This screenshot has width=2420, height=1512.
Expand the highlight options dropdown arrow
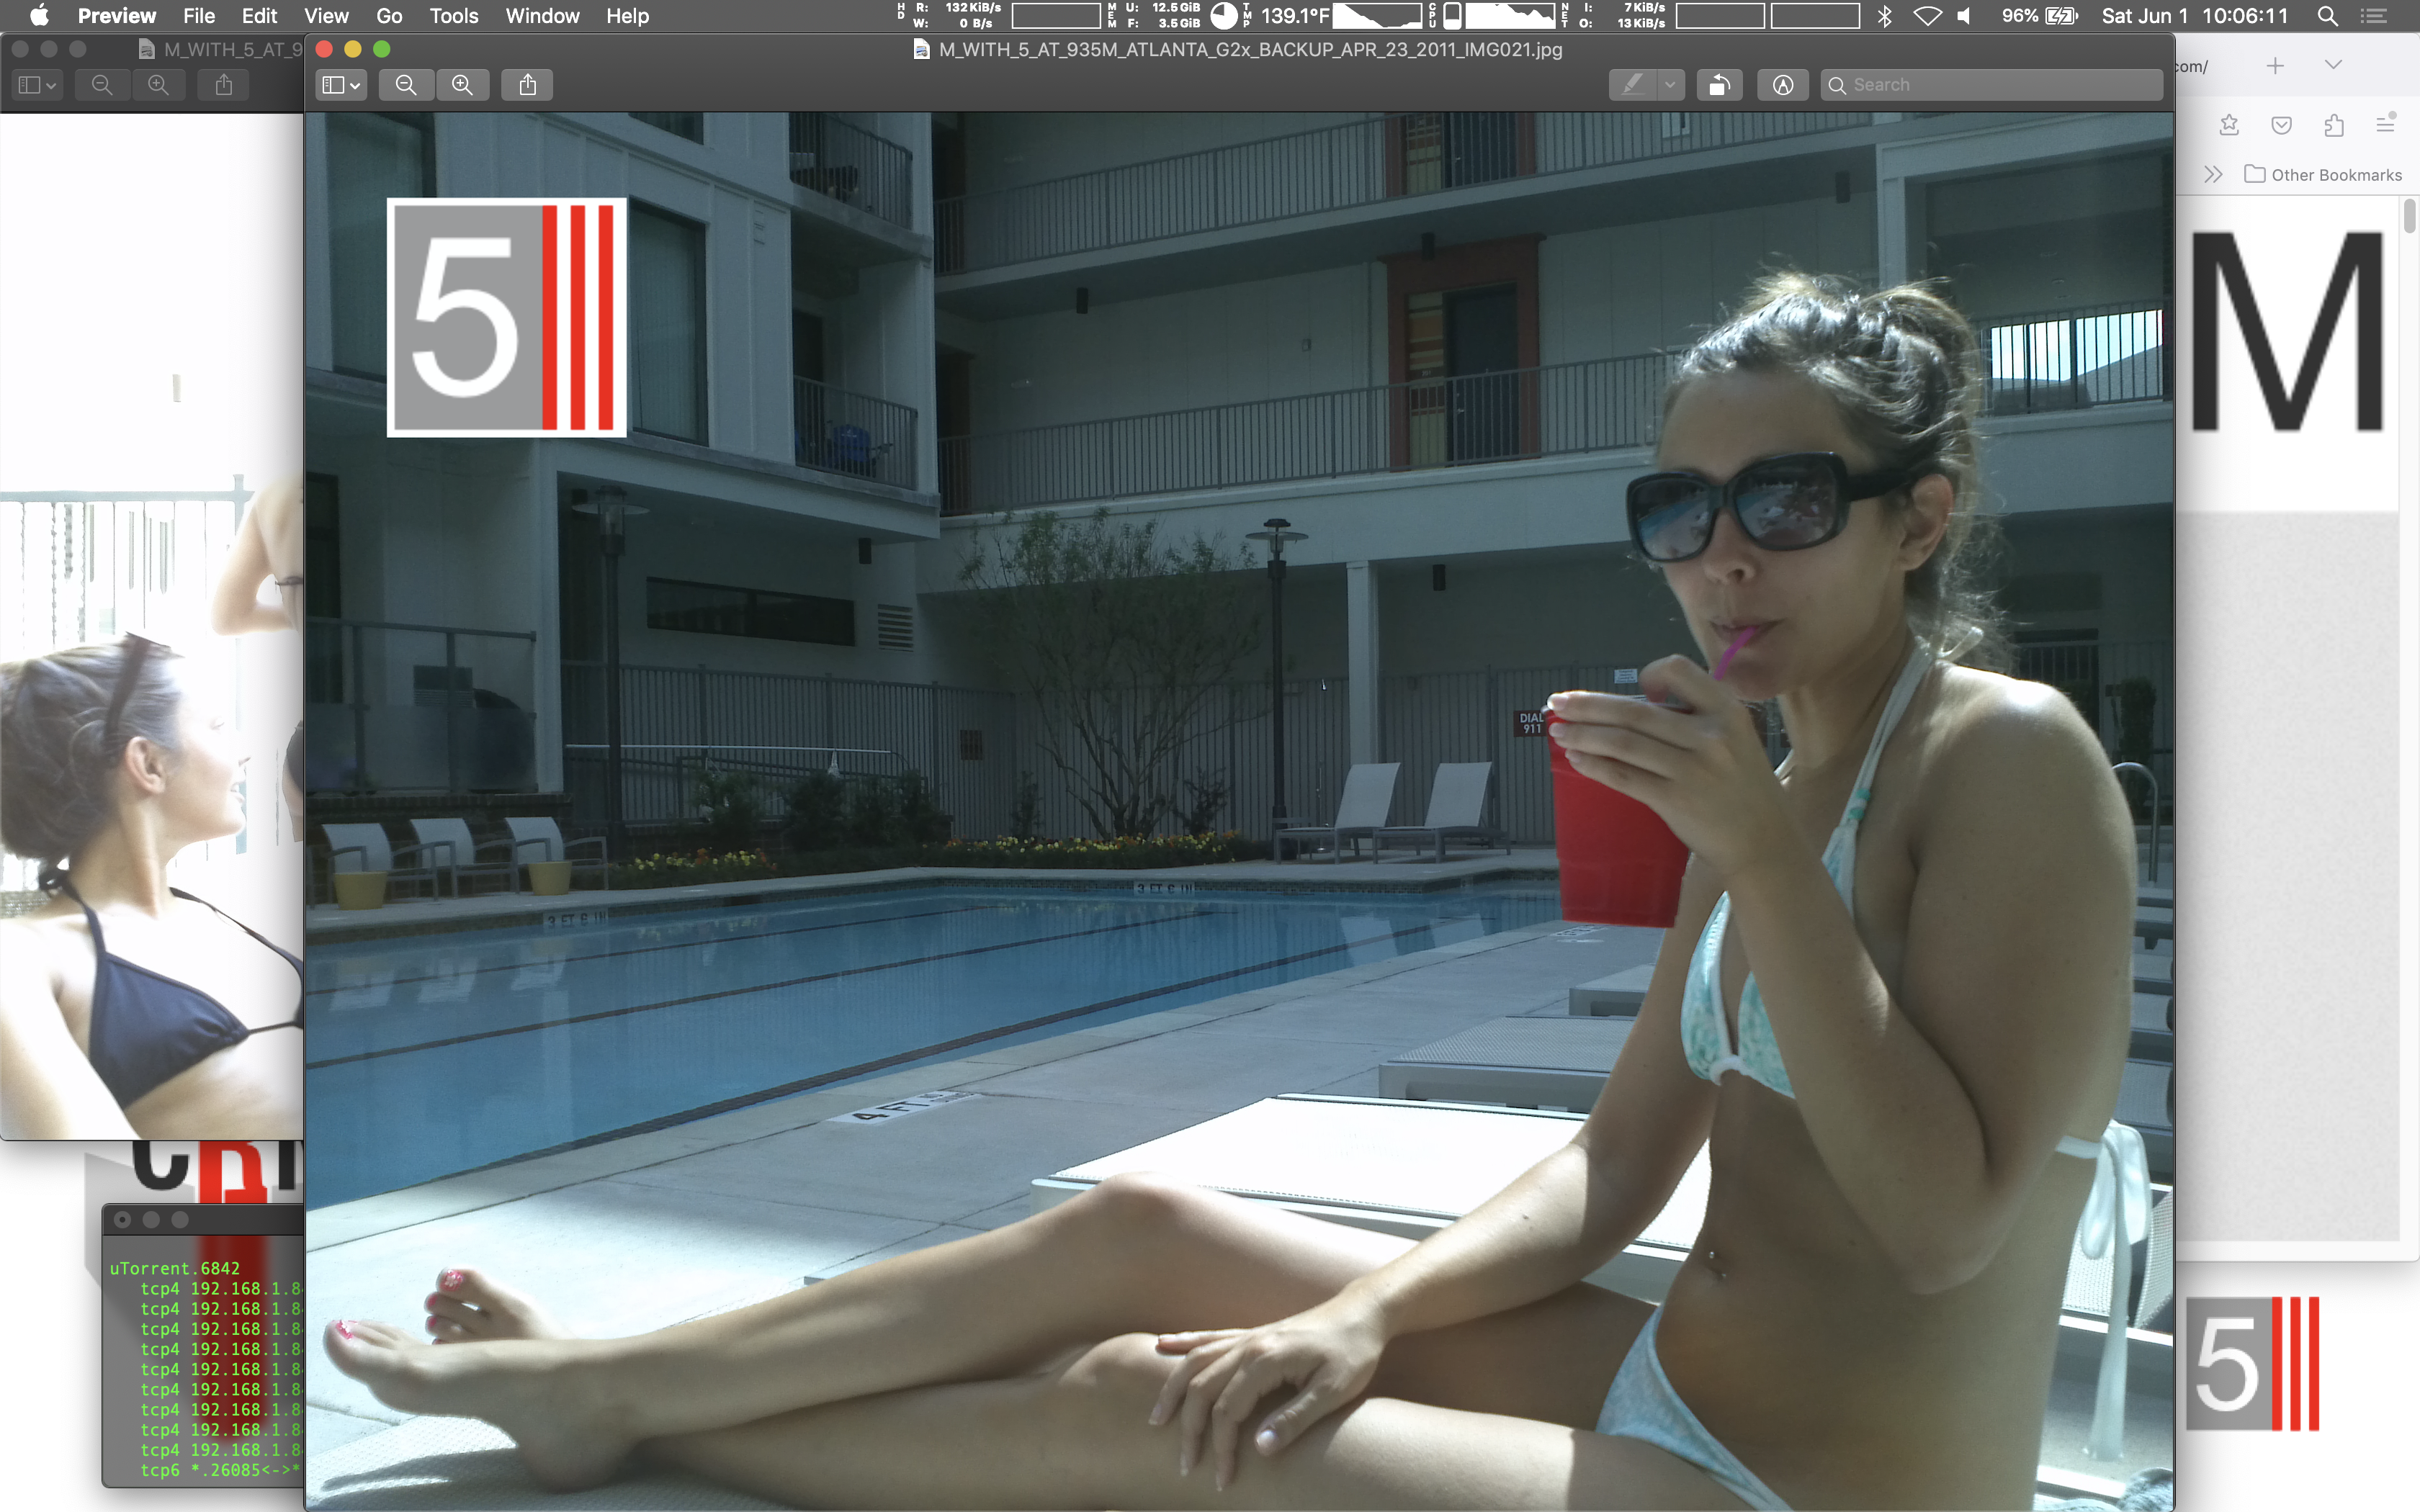1670,85
